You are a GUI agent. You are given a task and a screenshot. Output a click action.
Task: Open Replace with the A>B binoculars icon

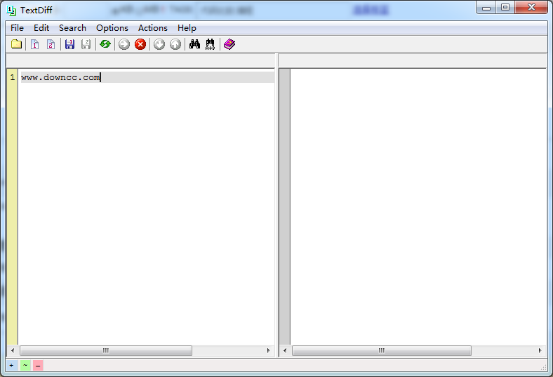pos(211,44)
